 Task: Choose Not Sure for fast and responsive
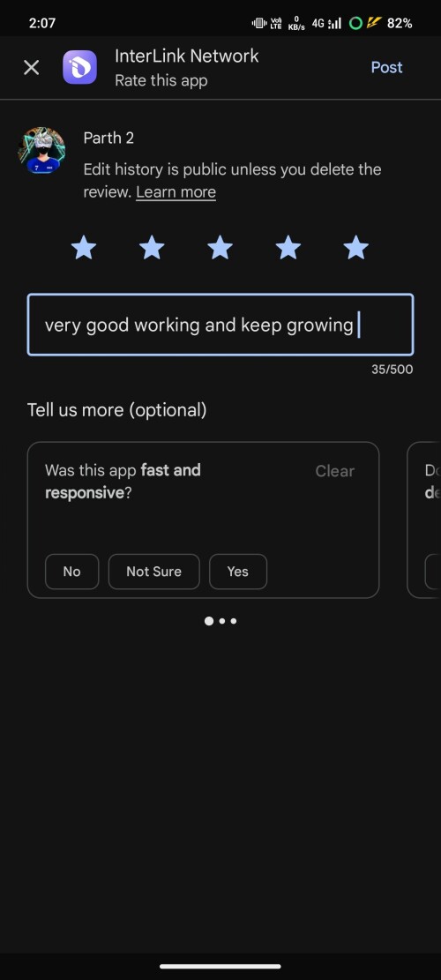tap(153, 572)
